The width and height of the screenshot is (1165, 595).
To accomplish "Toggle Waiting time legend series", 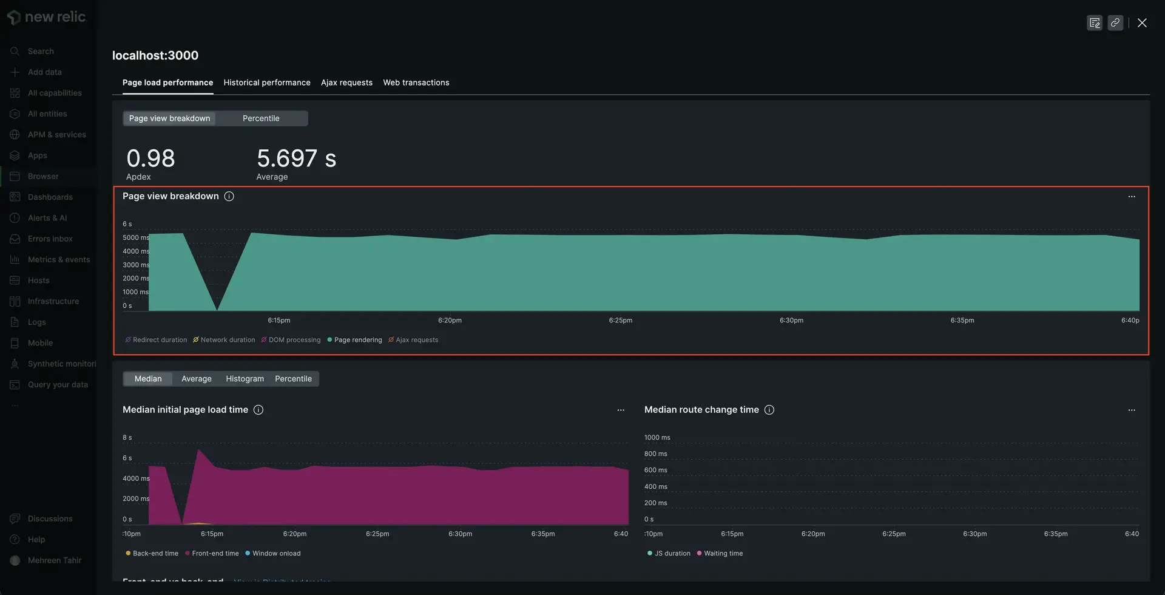I will click(x=720, y=554).
